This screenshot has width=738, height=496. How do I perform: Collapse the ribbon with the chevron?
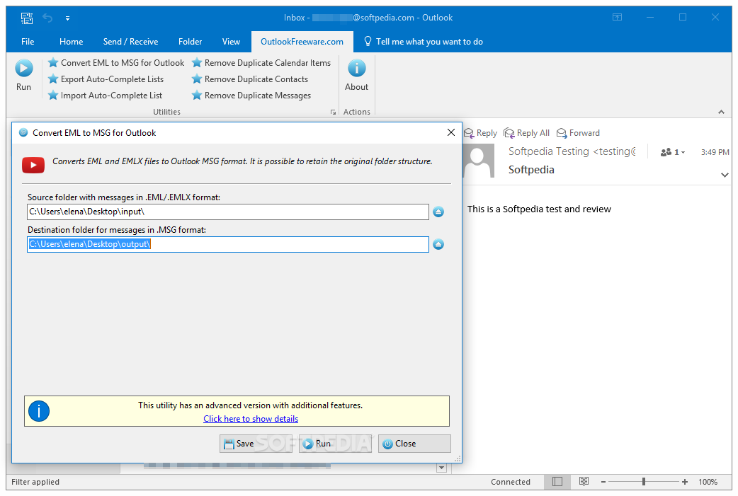(721, 112)
